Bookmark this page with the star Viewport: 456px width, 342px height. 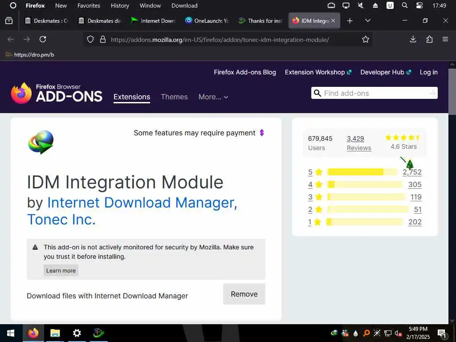366,40
